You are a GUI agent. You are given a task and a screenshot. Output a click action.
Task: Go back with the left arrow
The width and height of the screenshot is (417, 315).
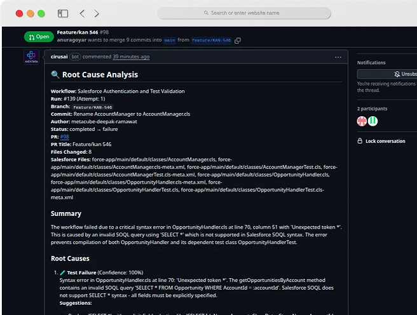(x=82, y=13)
